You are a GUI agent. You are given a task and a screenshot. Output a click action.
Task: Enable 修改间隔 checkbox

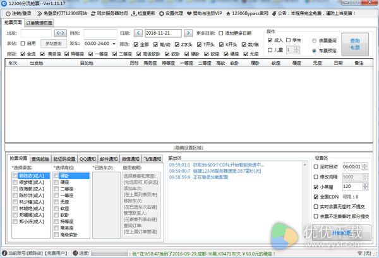(x=316, y=177)
